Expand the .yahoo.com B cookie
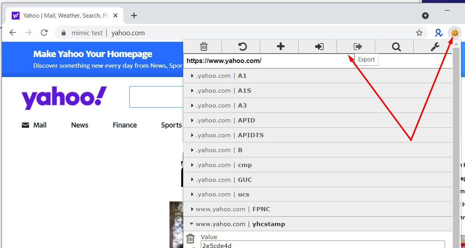This screenshot has height=248, width=465. (317, 150)
